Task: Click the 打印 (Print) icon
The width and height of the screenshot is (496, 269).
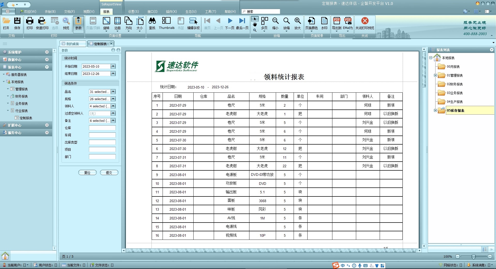Action: click(30, 23)
